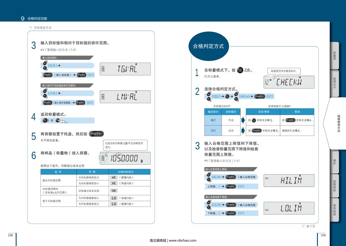Click the OK indicator icon in judgment table
The width and height of the screenshot is (346, 246).
tap(114, 191)
